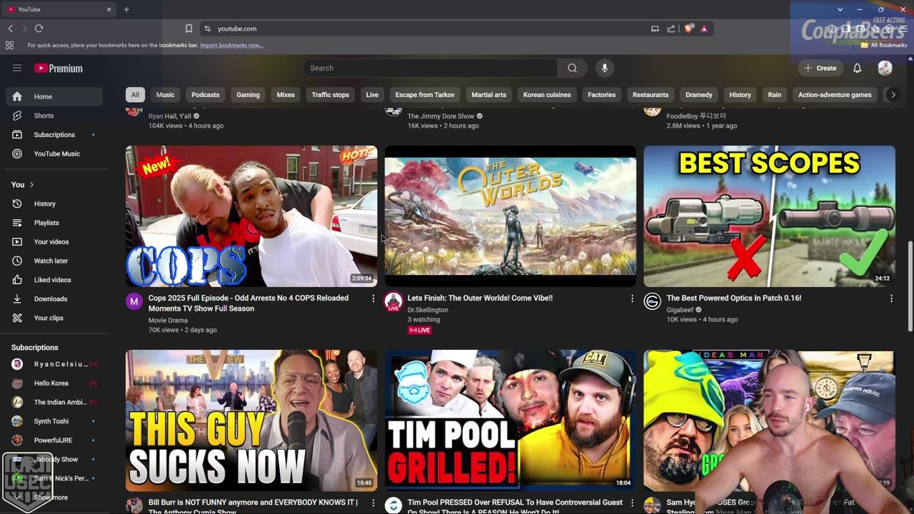Open The Indian Ambi... subscription channel

[x=54, y=403]
